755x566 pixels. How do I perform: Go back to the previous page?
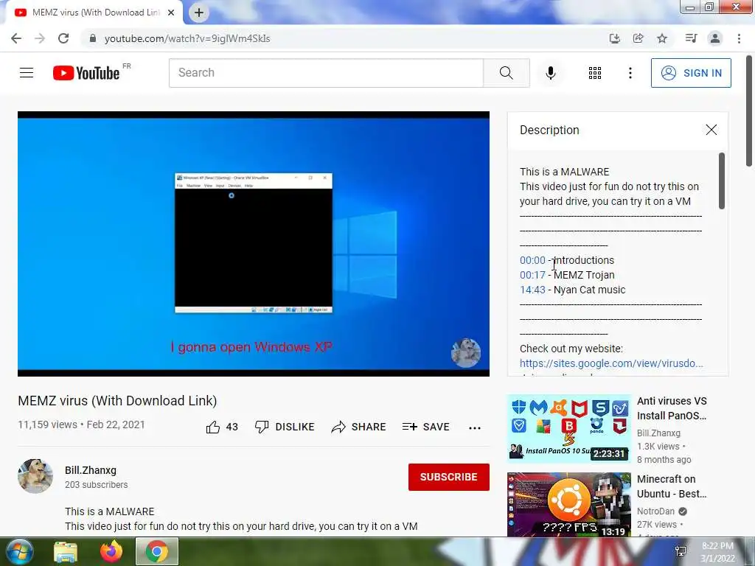pos(16,38)
